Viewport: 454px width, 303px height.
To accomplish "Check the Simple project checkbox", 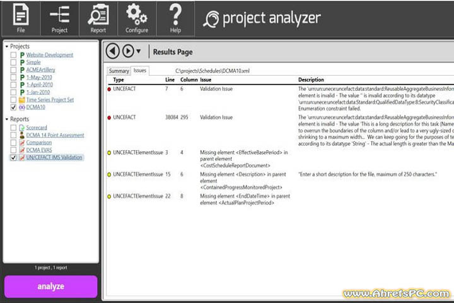I will [13, 62].
